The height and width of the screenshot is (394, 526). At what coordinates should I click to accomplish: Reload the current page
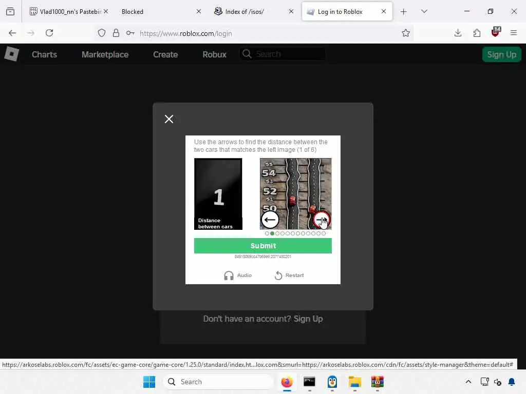pos(49,33)
